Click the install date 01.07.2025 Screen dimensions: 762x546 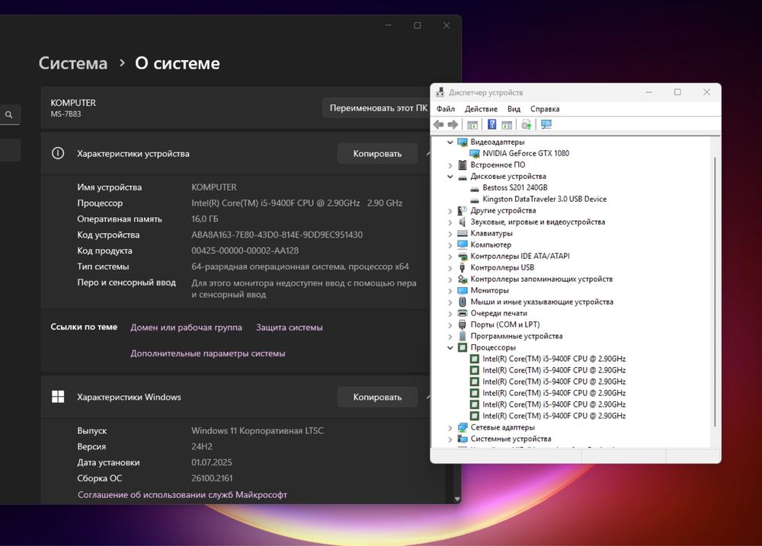pyautogui.click(x=211, y=462)
